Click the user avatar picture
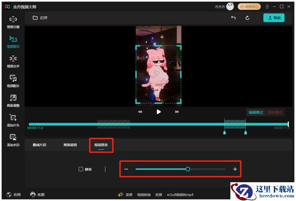Image resolution: width=296 pixels, height=201 pixels. coord(230,6)
